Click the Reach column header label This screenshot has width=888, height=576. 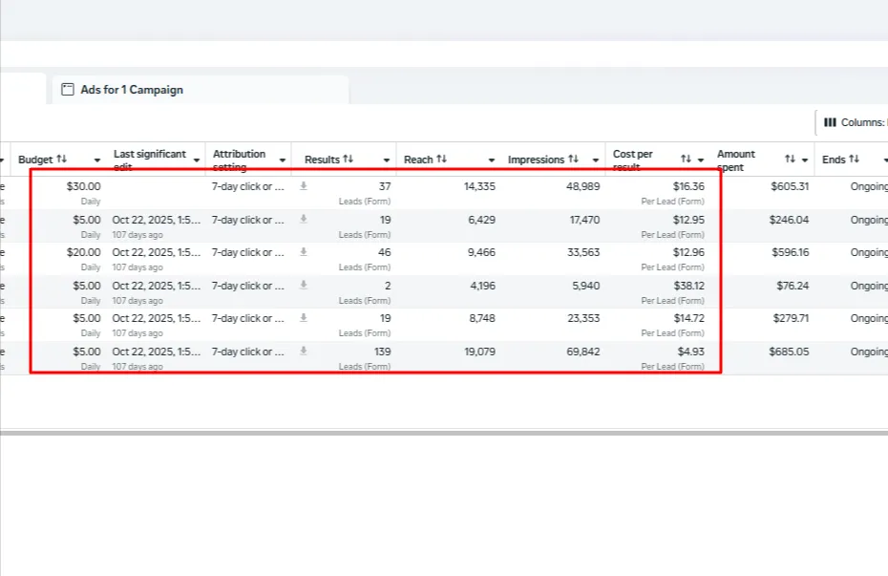(x=418, y=160)
